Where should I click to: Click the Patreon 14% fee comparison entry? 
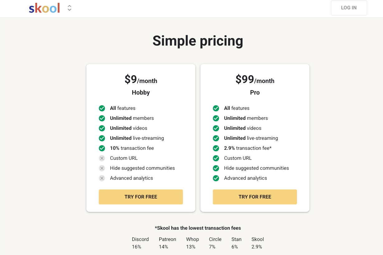[167, 243]
